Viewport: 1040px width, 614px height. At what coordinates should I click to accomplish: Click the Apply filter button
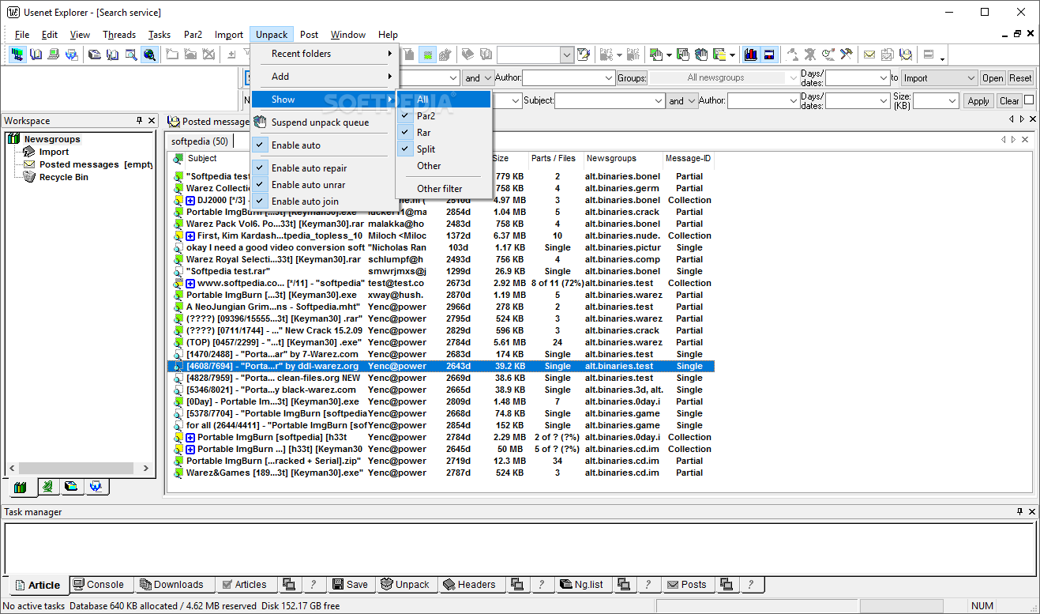[978, 101]
